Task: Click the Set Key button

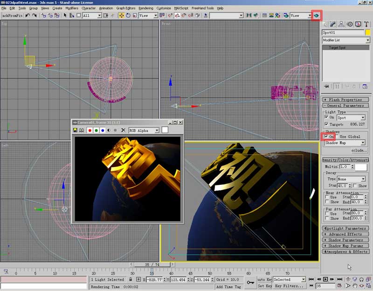Action: (264, 286)
